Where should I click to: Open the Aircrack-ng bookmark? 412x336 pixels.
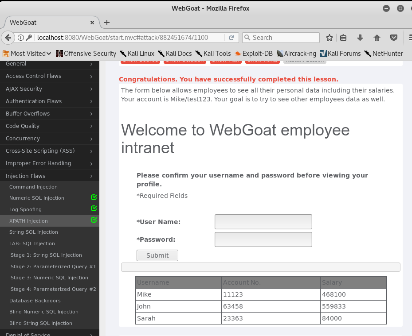click(x=296, y=54)
